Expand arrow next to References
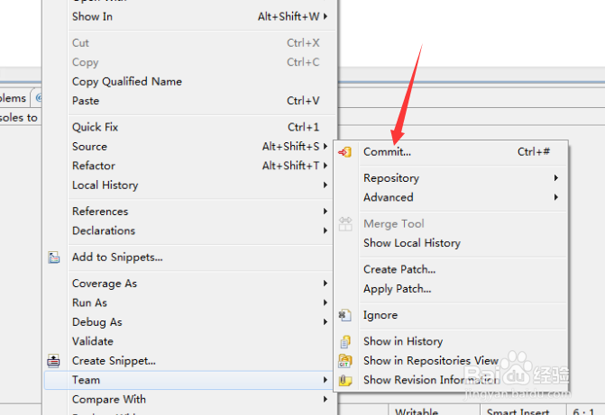Screen dimensions: 605x415 click(x=325, y=212)
